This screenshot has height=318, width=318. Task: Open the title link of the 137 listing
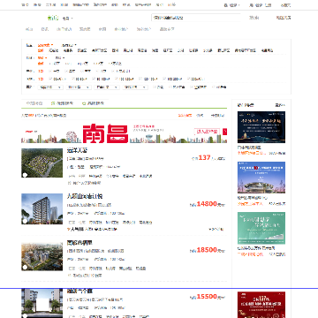pos(77,150)
